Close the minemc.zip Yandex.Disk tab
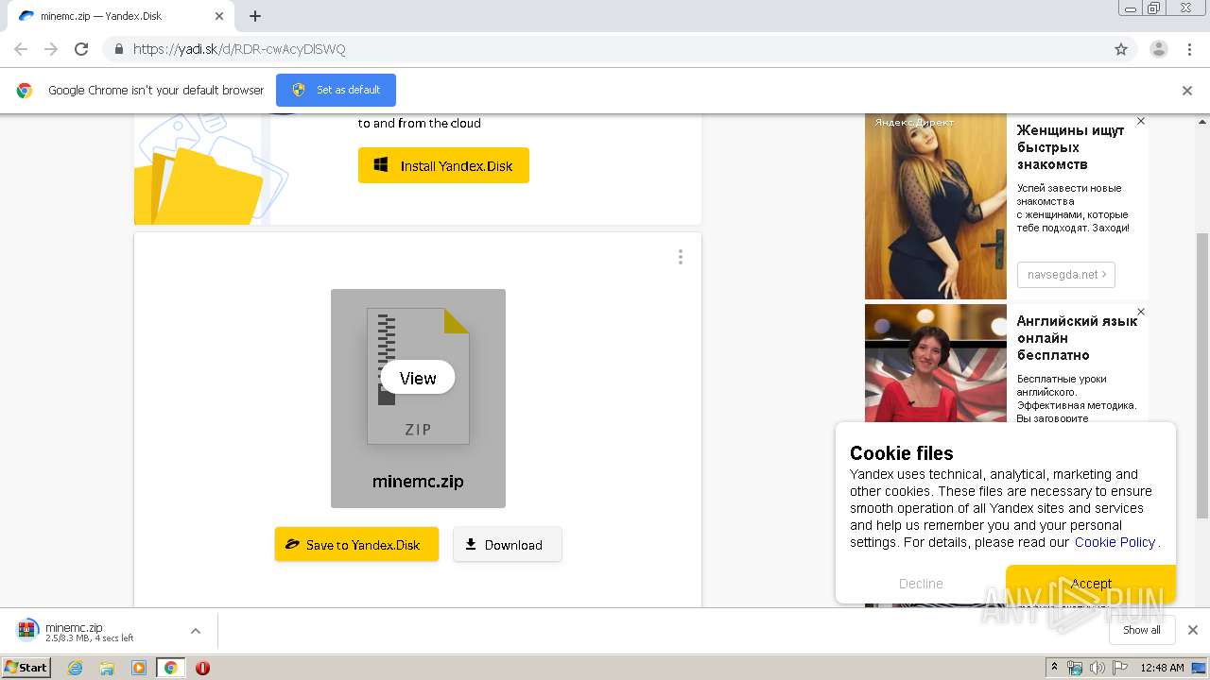 [219, 16]
